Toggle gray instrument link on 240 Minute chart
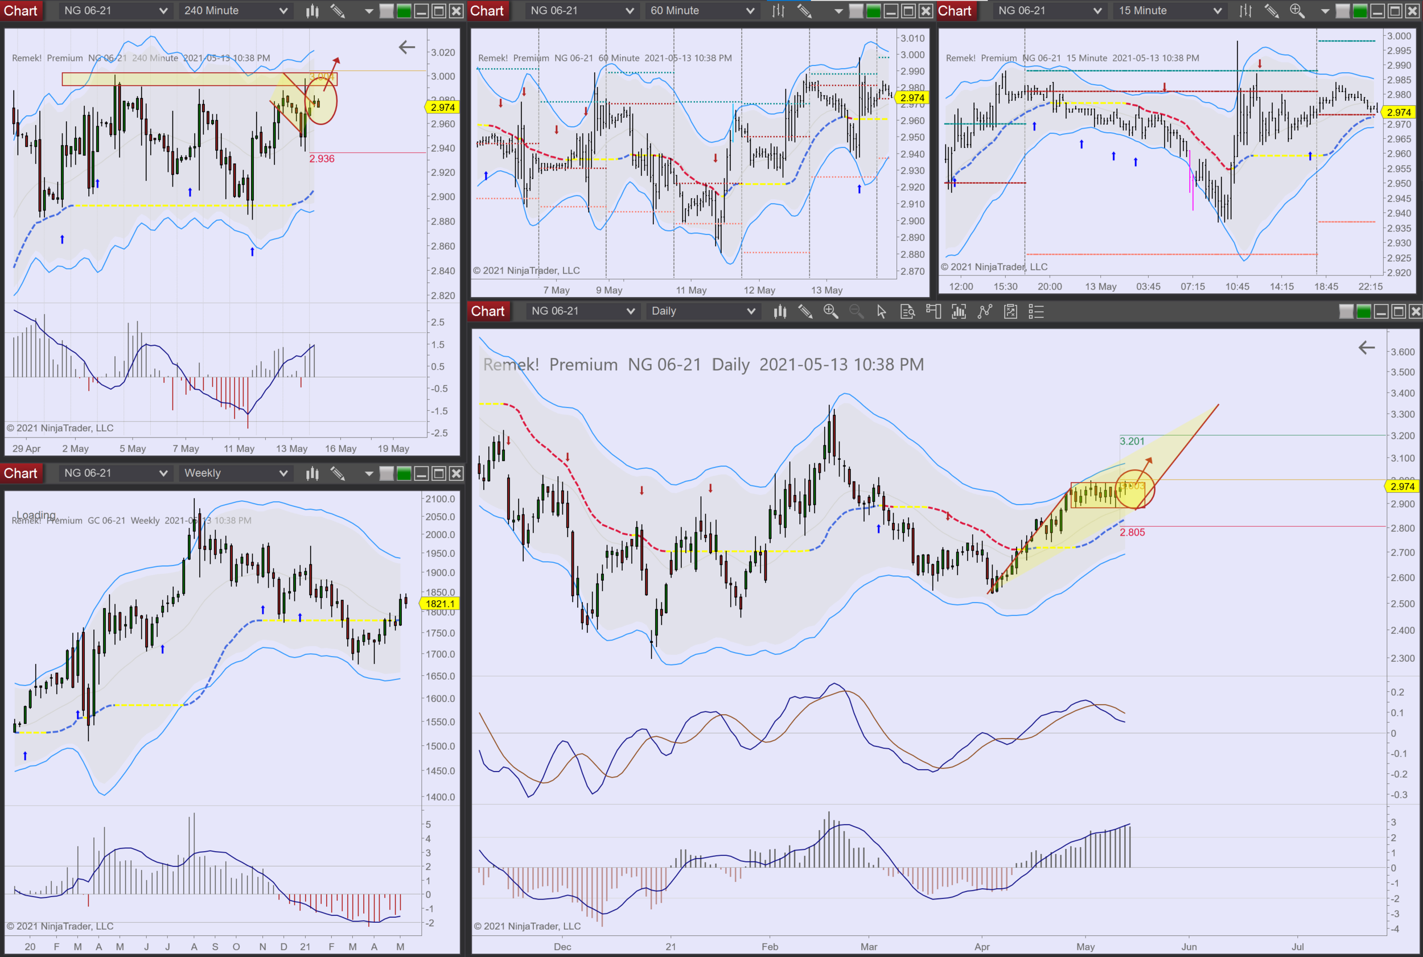This screenshot has width=1423, height=957. 386,10
